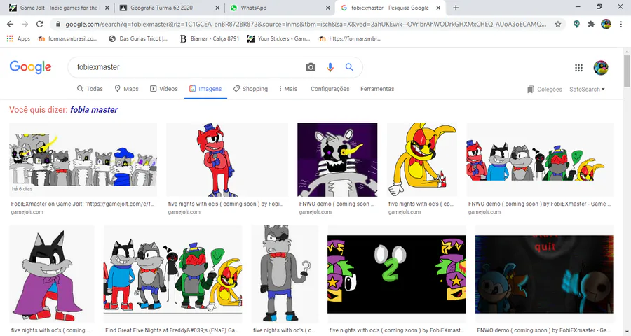Open https://formar.smbr... bookmark
This screenshot has width=631, height=336.
pyautogui.click(x=350, y=38)
